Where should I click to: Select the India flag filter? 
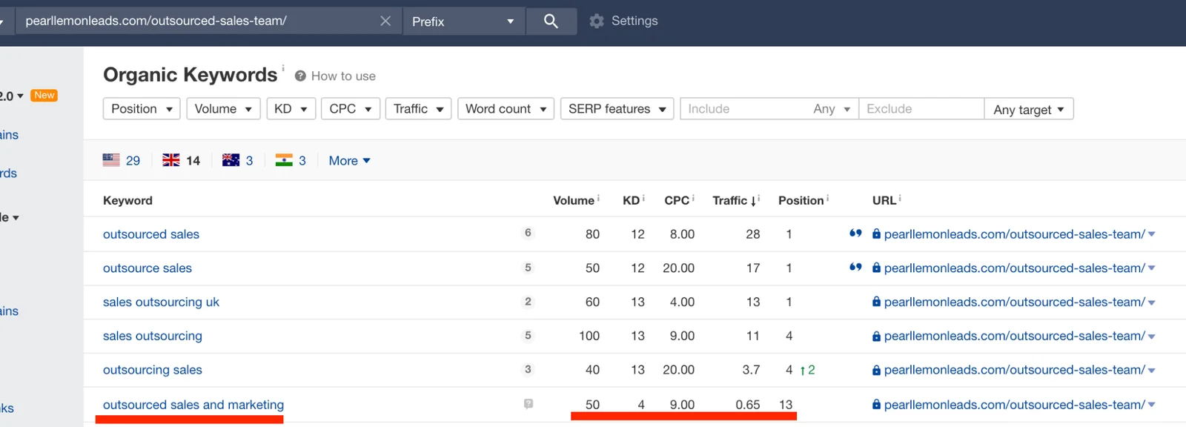284,160
